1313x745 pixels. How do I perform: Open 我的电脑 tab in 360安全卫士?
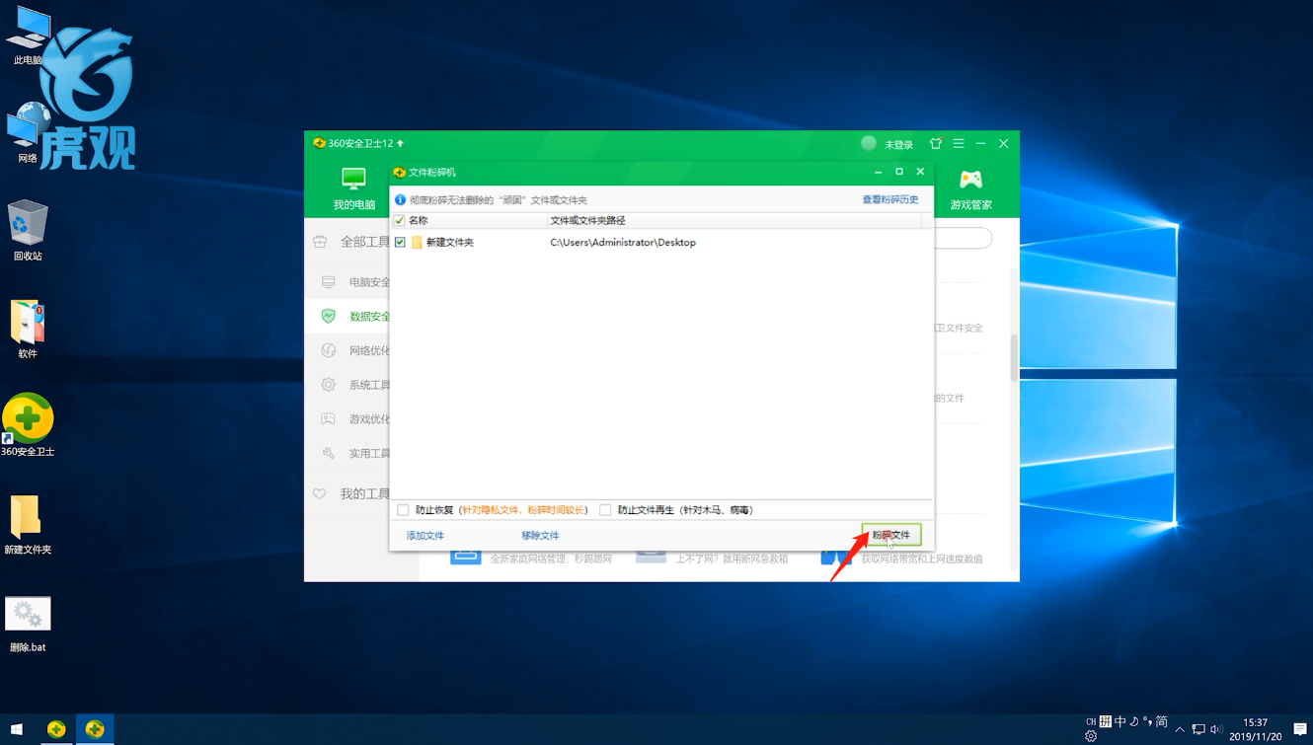[x=354, y=189]
